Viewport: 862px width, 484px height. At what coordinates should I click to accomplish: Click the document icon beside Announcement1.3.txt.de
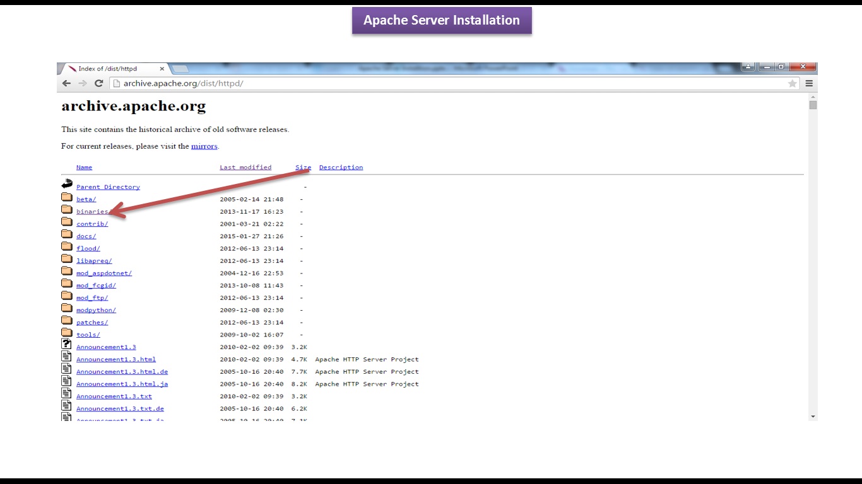(x=66, y=406)
